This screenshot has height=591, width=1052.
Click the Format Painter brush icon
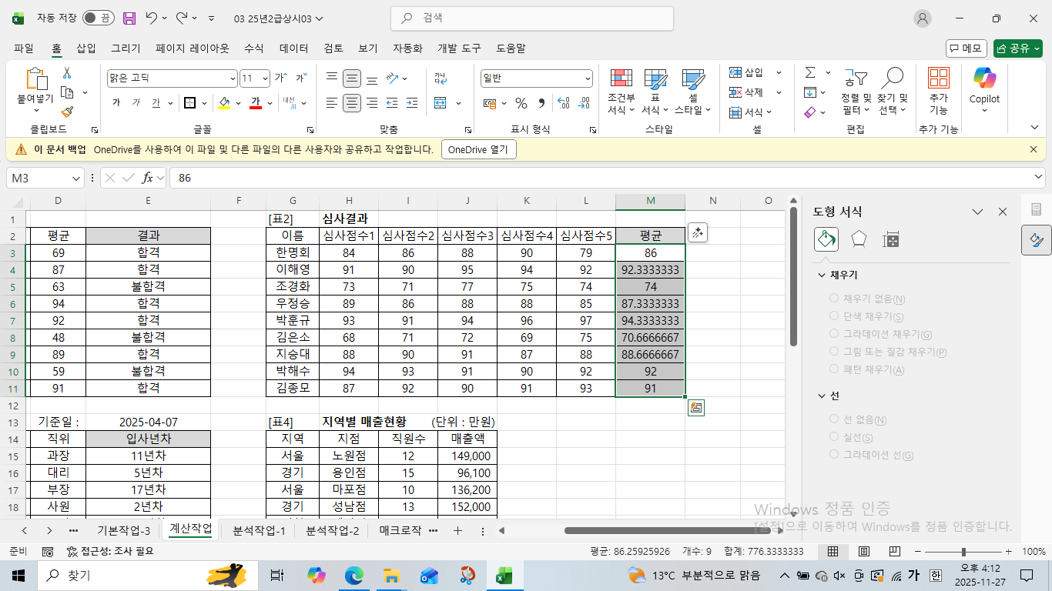67,112
